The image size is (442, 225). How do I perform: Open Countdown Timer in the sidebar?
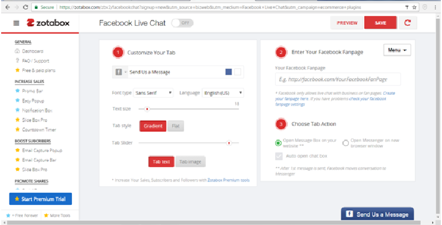coord(39,130)
